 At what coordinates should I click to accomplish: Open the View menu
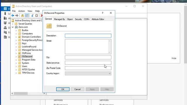coord(30,11)
